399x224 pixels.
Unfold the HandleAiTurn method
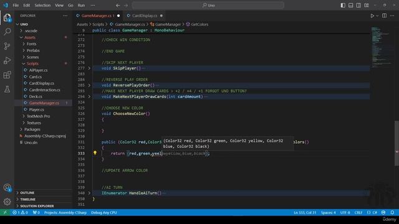pyautogui.click(x=89, y=193)
